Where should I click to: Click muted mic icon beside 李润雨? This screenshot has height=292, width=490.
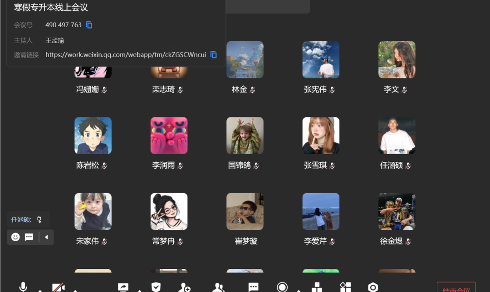point(180,166)
